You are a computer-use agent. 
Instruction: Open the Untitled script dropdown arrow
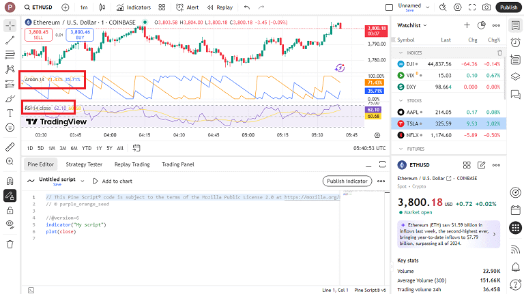pyautogui.click(x=83, y=181)
